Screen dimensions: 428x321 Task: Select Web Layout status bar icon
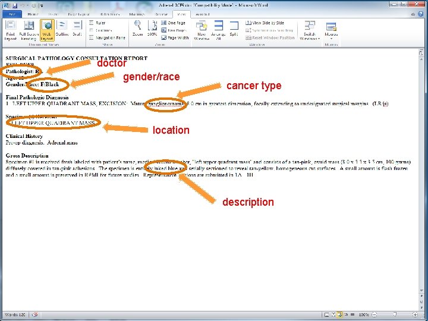[339, 314]
